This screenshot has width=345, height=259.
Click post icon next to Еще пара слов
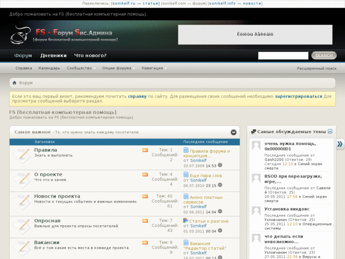tap(186, 174)
